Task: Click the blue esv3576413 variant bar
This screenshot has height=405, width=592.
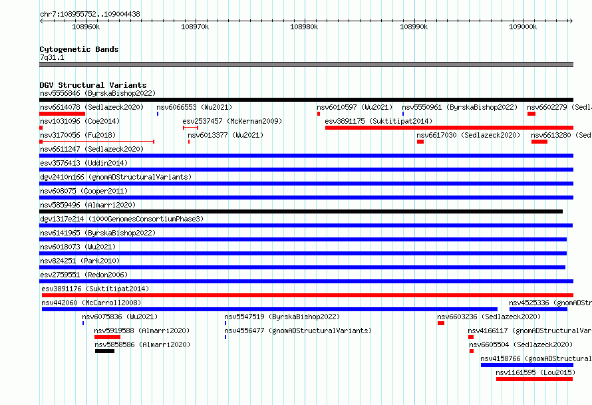Action: [x=306, y=170]
